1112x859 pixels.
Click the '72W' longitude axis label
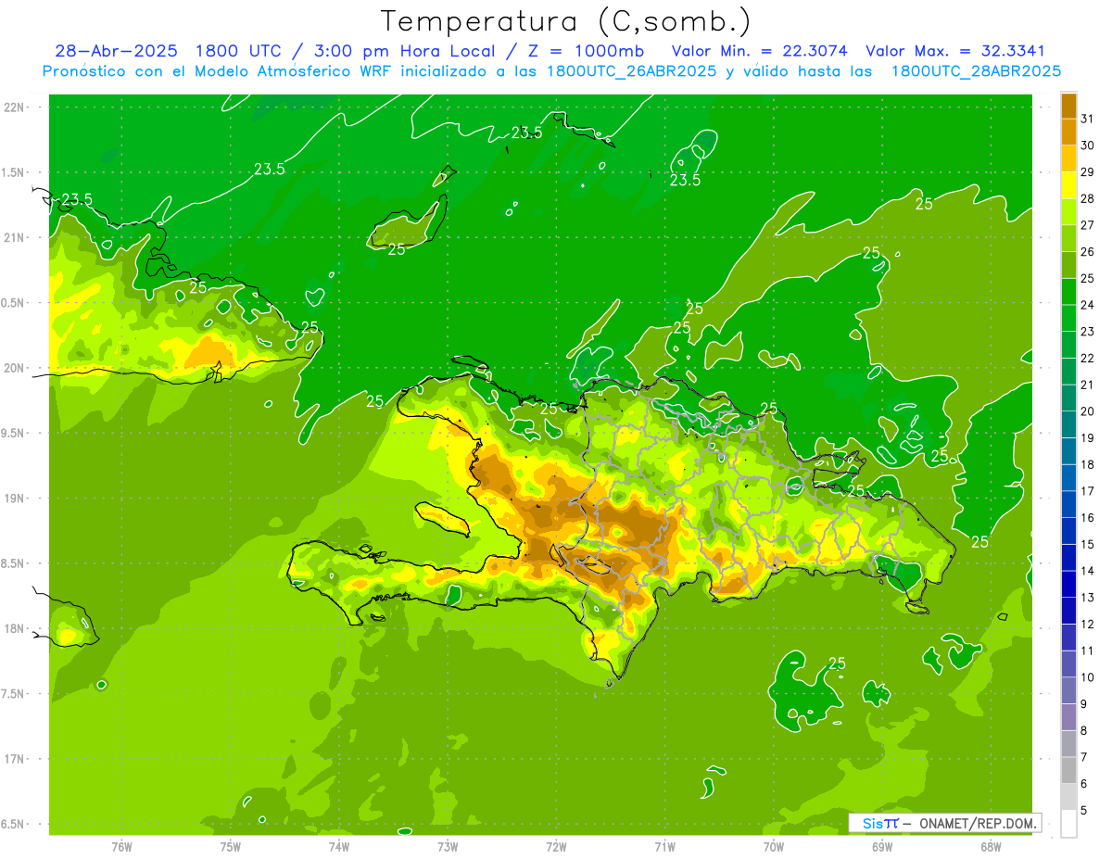[x=556, y=847]
